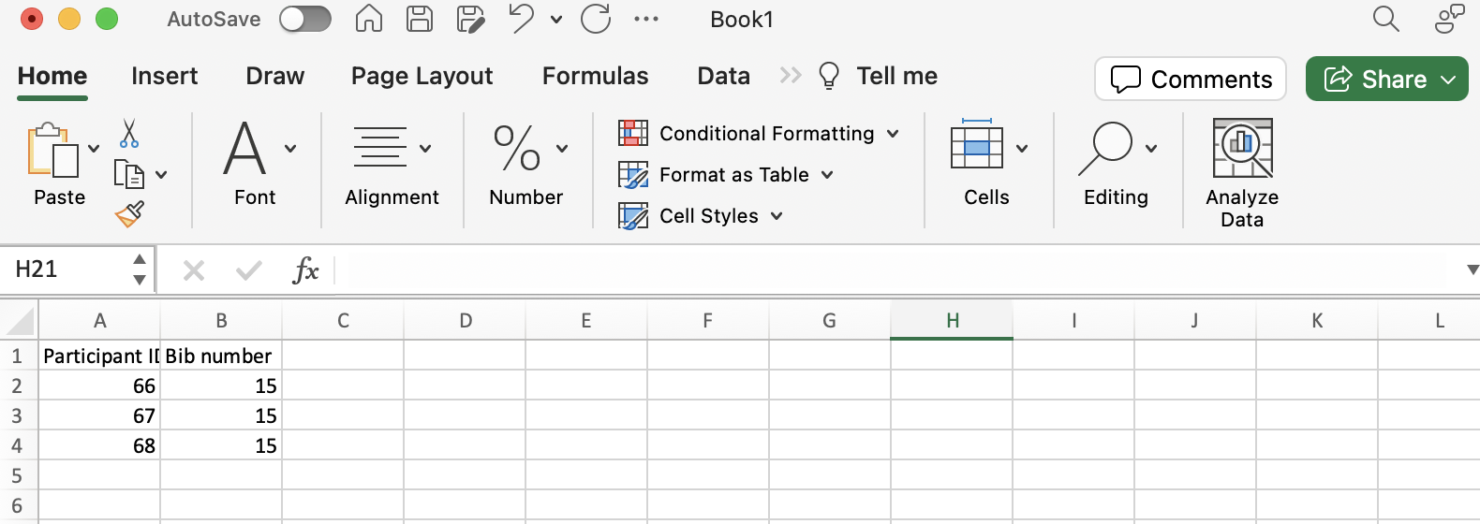The image size is (1480, 524).
Task: Toggle the AutoSave switch
Action: [305, 19]
